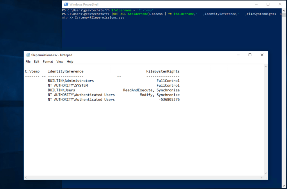The width and height of the screenshot is (287, 189).
Task: Click the up arrow on Notepad's vertical scrollbar
Action: 266,66
